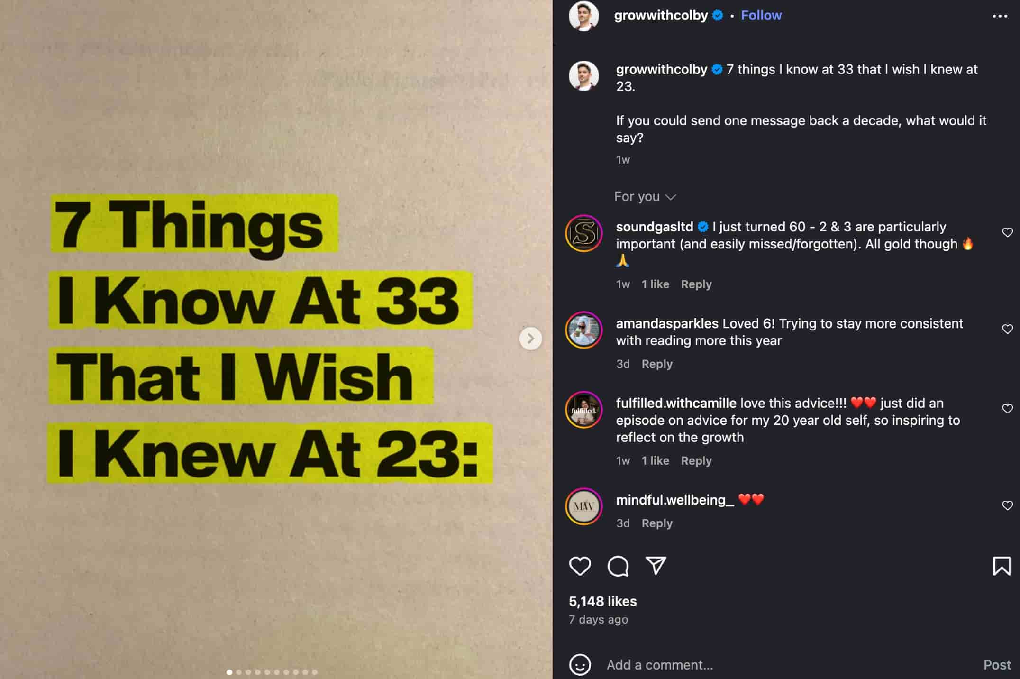Share post via paper plane icon
This screenshot has height=679, width=1020.
[x=656, y=566]
